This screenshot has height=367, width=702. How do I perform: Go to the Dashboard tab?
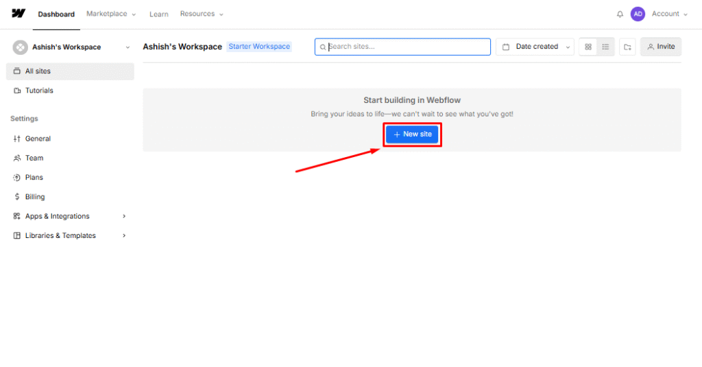point(56,14)
